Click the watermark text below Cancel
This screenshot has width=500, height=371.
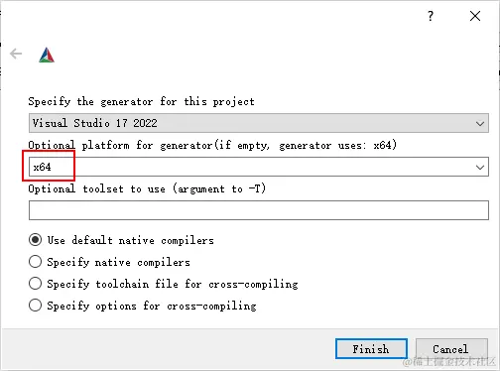[x=448, y=362]
